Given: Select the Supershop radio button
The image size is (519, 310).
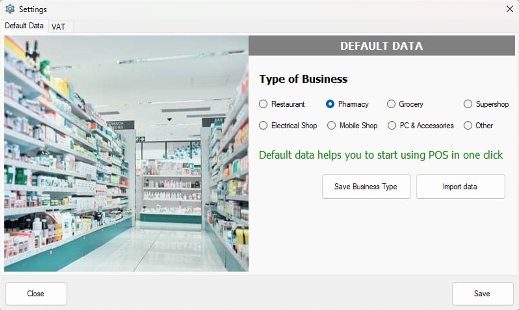Looking at the screenshot, I should coord(468,104).
